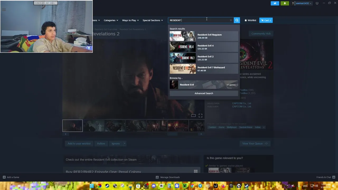Image resolution: width=338 pixels, height=190 pixels.
Task: Open Google Chrome from the taskbar
Action: coord(192,186)
